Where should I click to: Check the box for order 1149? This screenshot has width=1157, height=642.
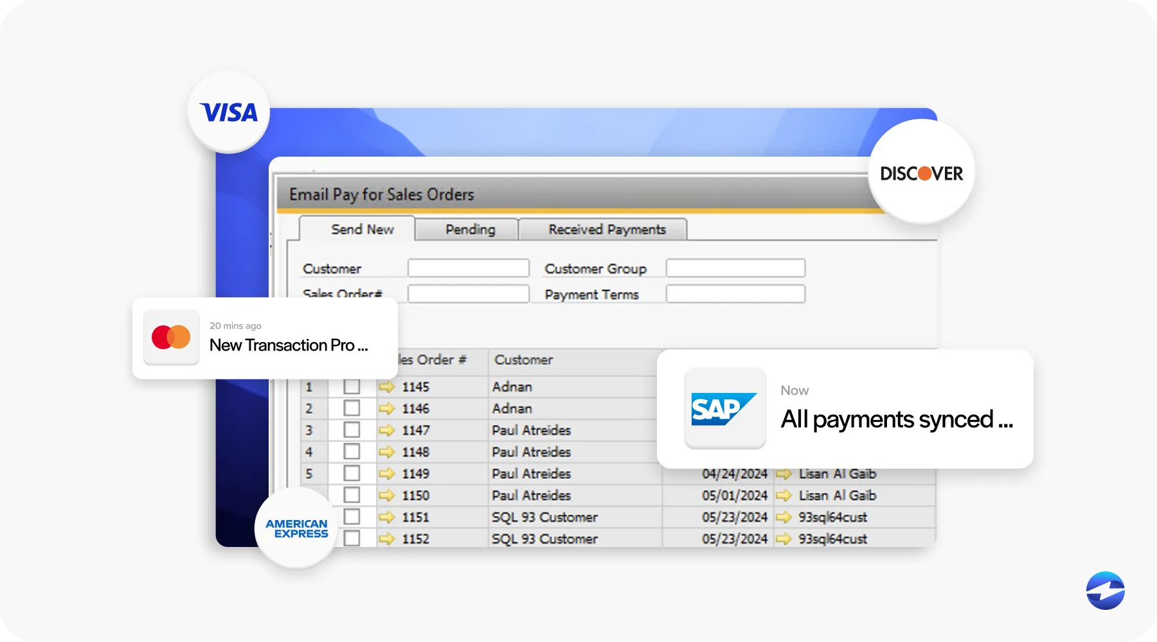[352, 473]
